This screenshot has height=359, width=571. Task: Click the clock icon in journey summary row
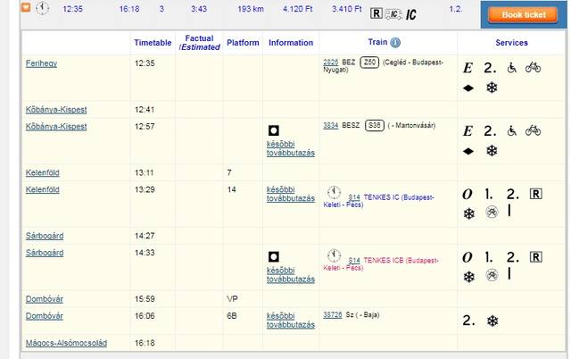(43, 8)
